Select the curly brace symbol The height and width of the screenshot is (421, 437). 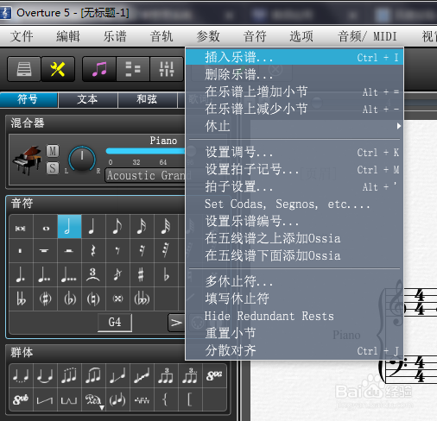coord(165,399)
